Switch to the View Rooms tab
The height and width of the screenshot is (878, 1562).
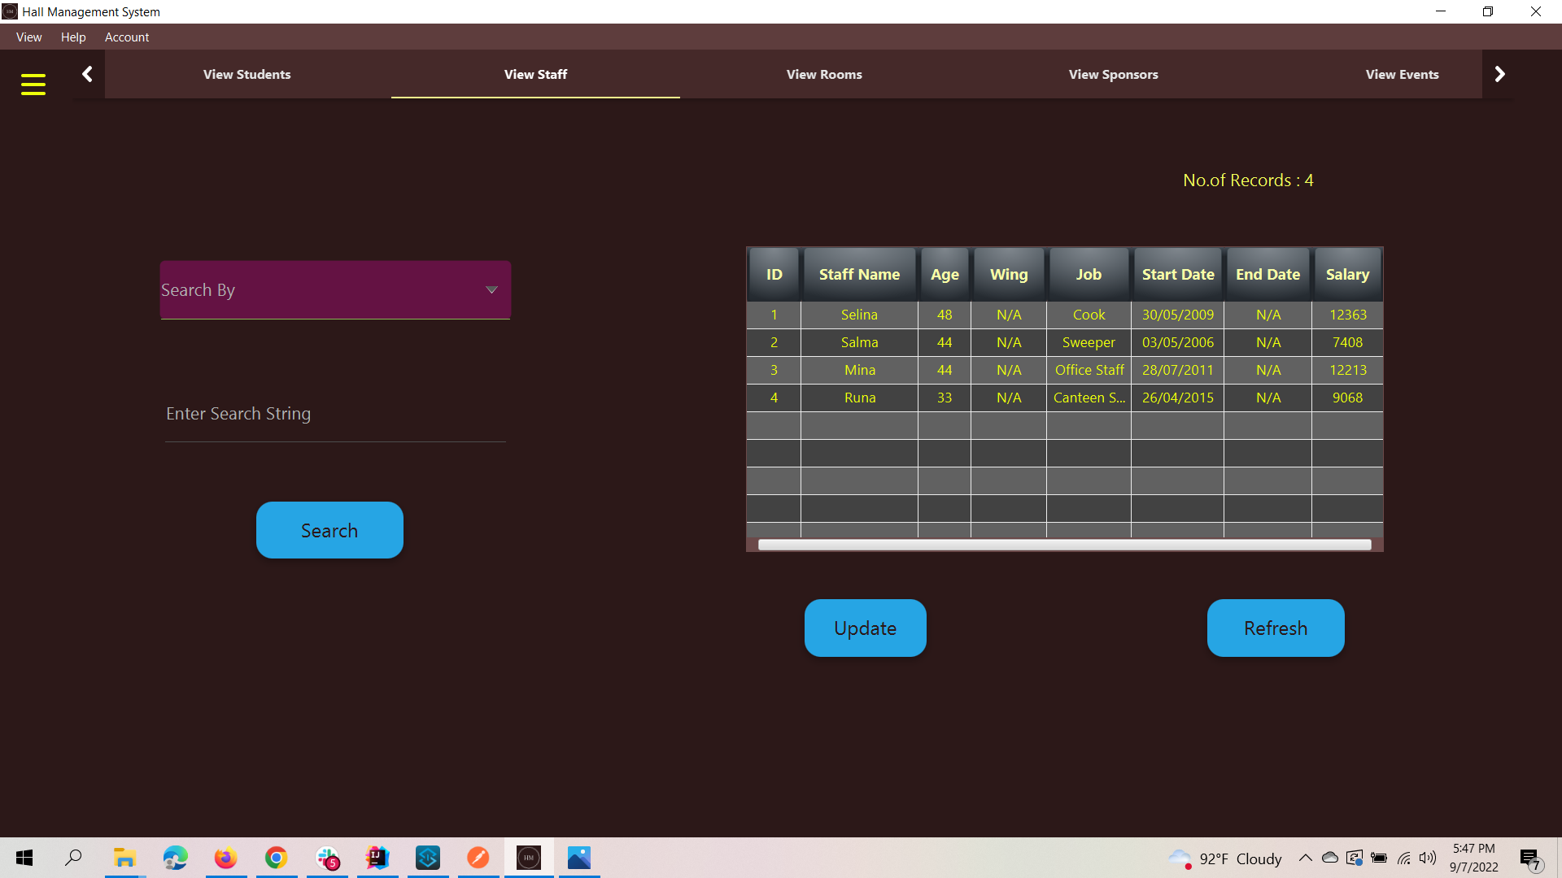coord(823,74)
